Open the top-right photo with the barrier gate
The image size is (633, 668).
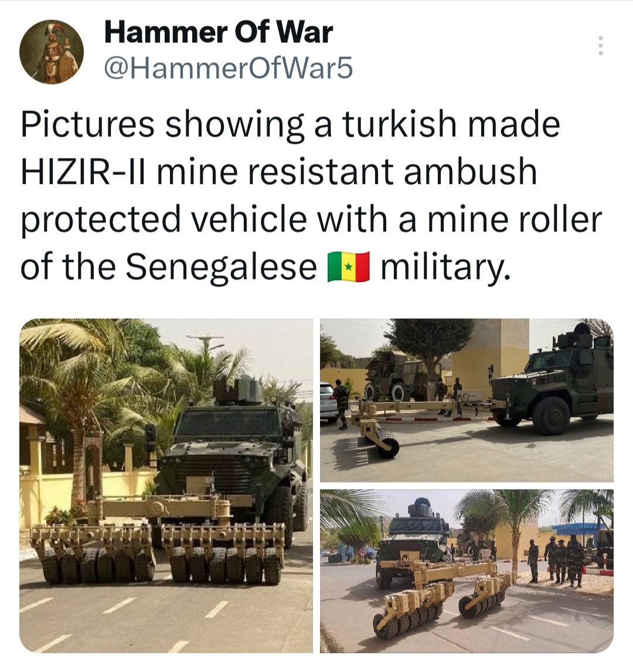[467, 400]
